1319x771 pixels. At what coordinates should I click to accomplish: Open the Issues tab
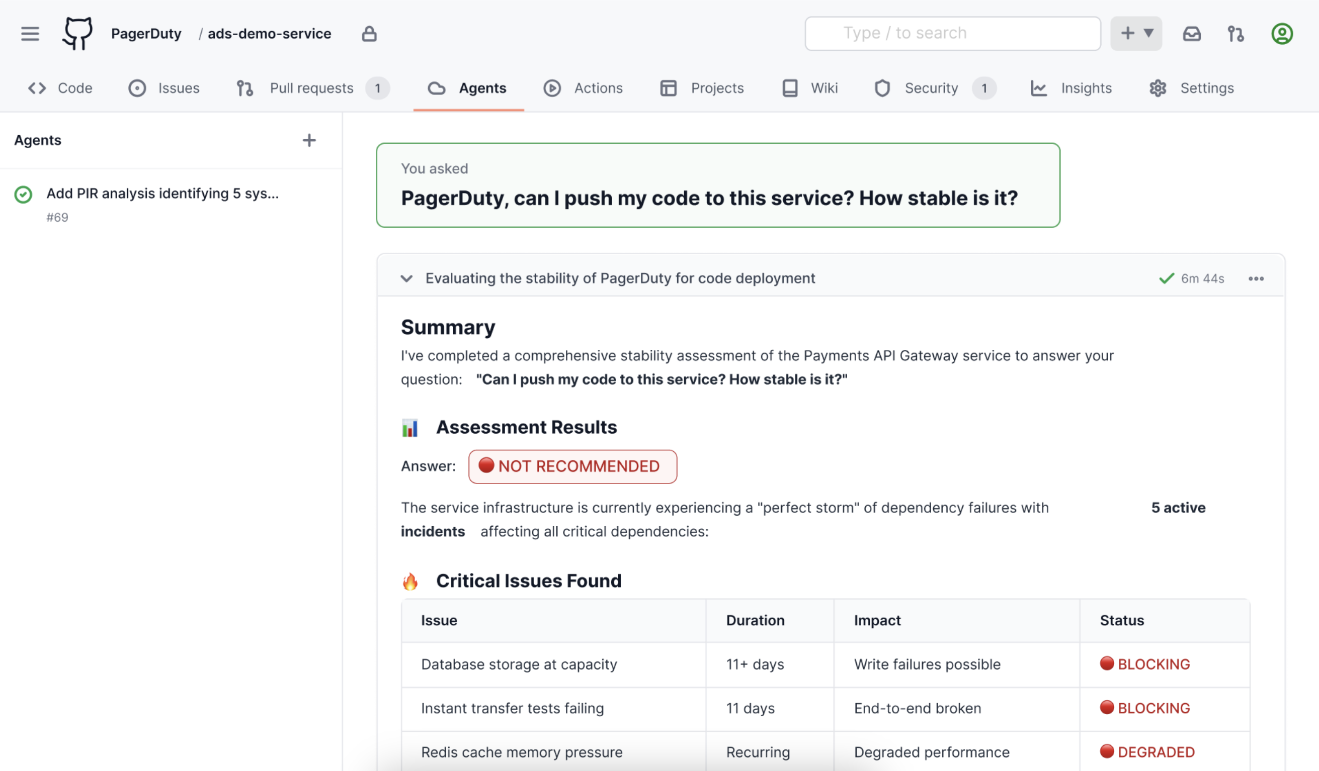tap(164, 88)
